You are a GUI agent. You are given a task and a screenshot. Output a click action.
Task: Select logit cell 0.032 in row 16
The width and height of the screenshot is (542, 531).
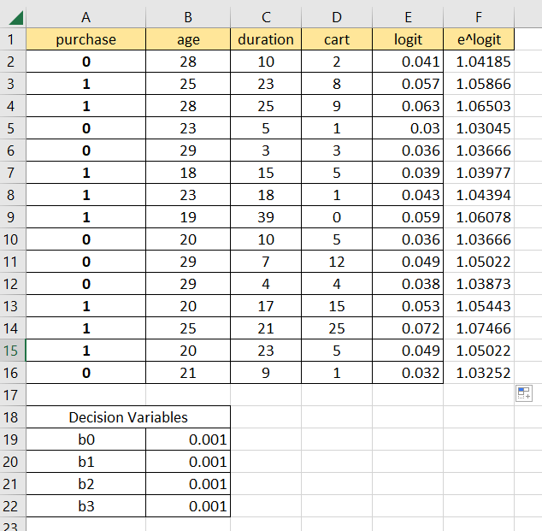click(408, 373)
